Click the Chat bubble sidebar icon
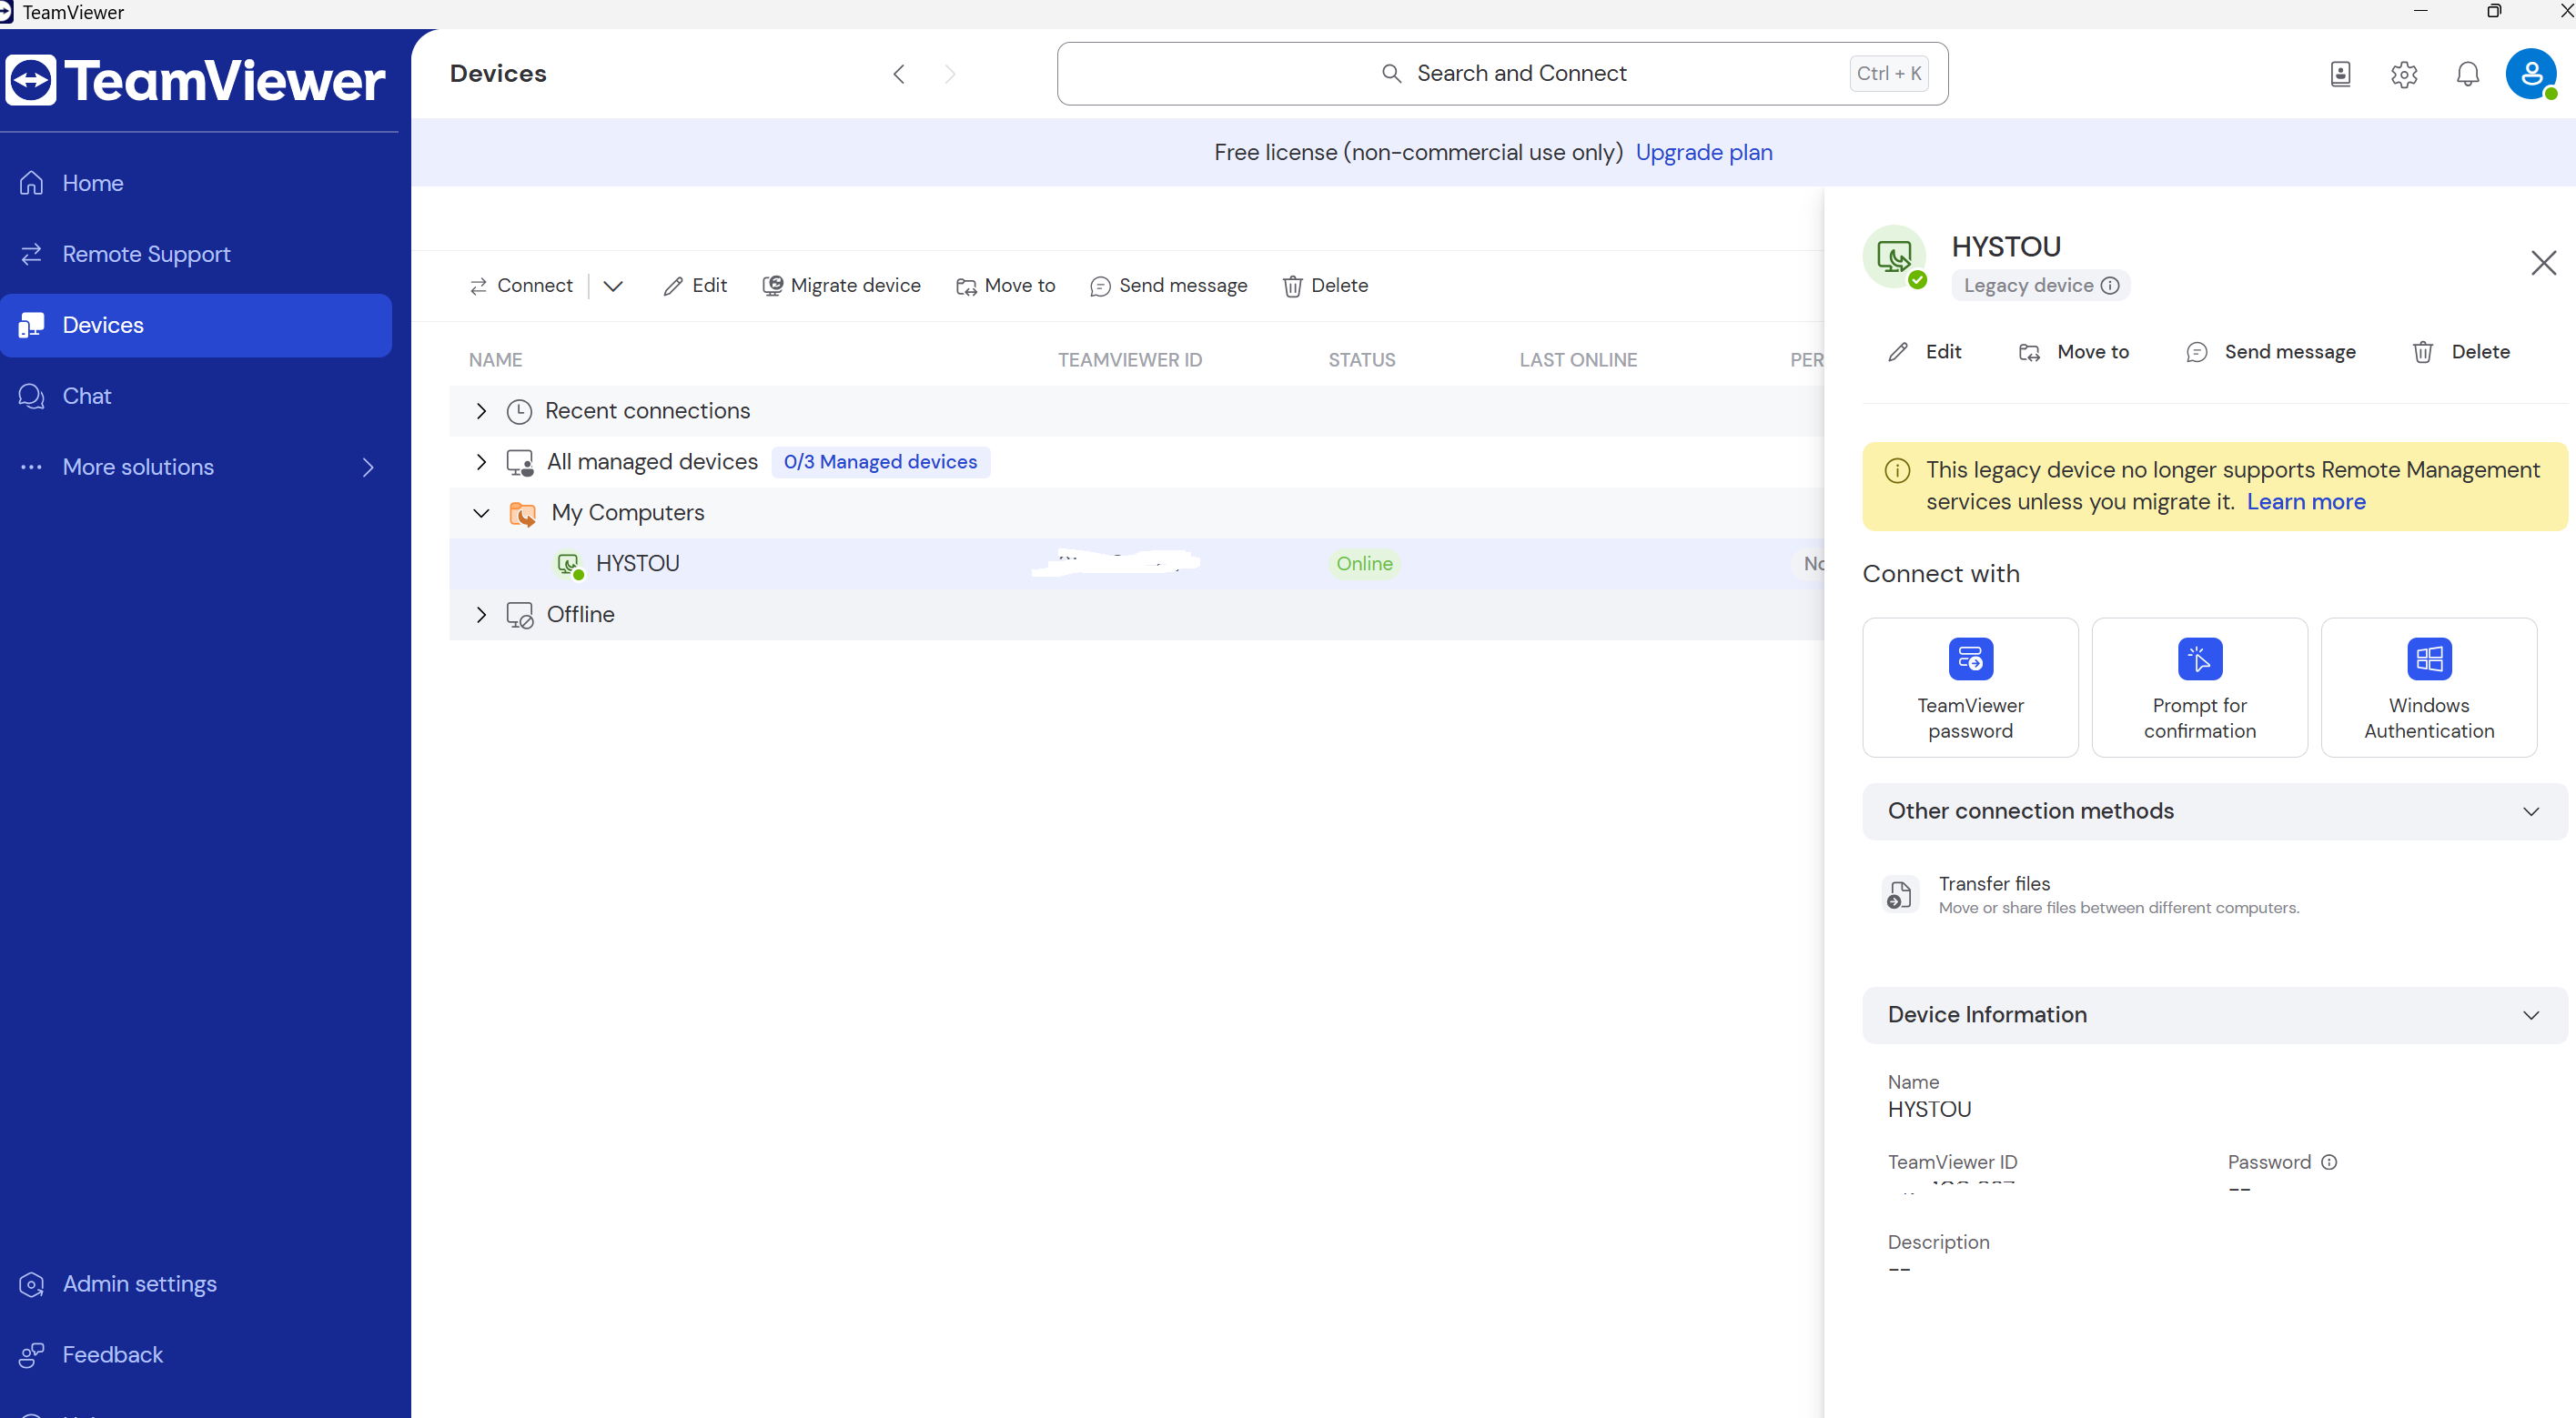The image size is (2576, 1418). (x=31, y=396)
